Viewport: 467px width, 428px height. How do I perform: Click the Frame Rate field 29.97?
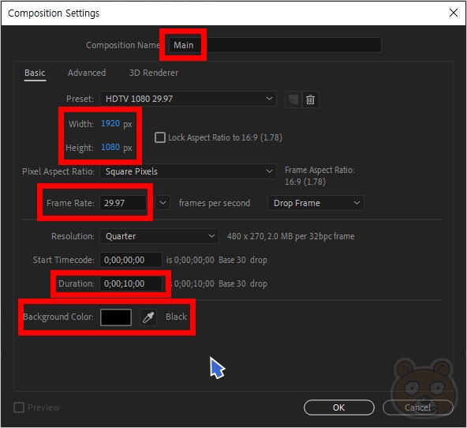coord(123,203)
